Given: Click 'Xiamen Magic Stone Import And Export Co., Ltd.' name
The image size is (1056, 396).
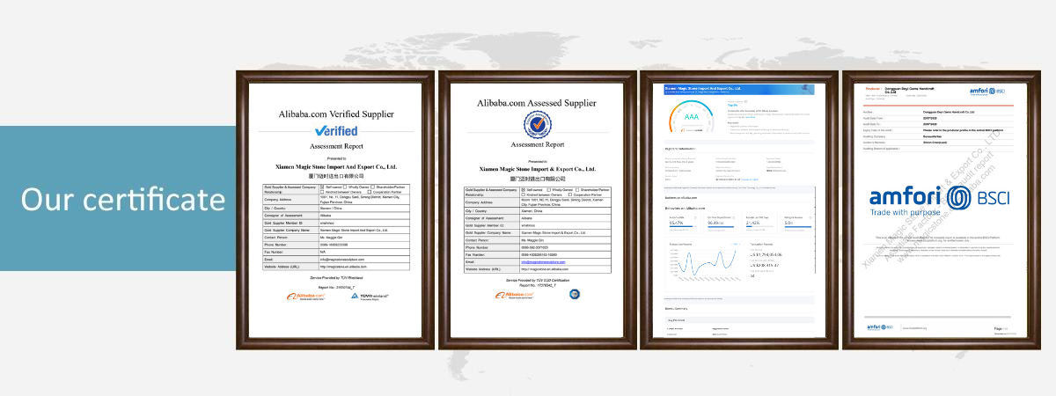Looking at the screenshot, I should point(336,165).
